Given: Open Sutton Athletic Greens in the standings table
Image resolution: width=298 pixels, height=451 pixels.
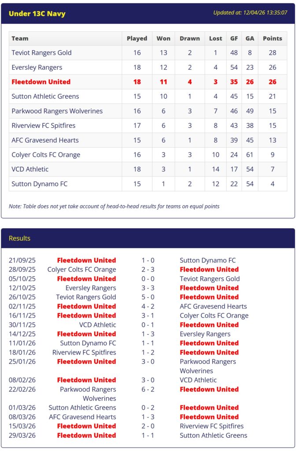Looking at the screenshot, I should click(45, 96).
